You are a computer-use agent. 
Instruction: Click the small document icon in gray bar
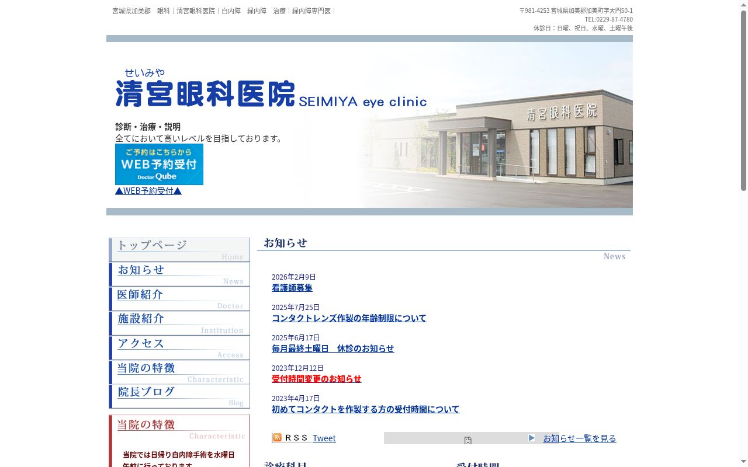coord(467,441)
